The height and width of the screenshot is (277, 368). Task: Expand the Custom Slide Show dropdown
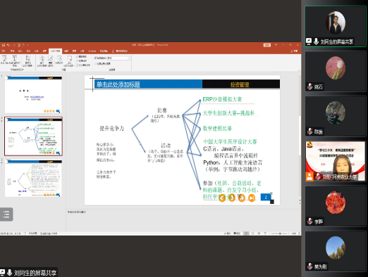(28, 61)
